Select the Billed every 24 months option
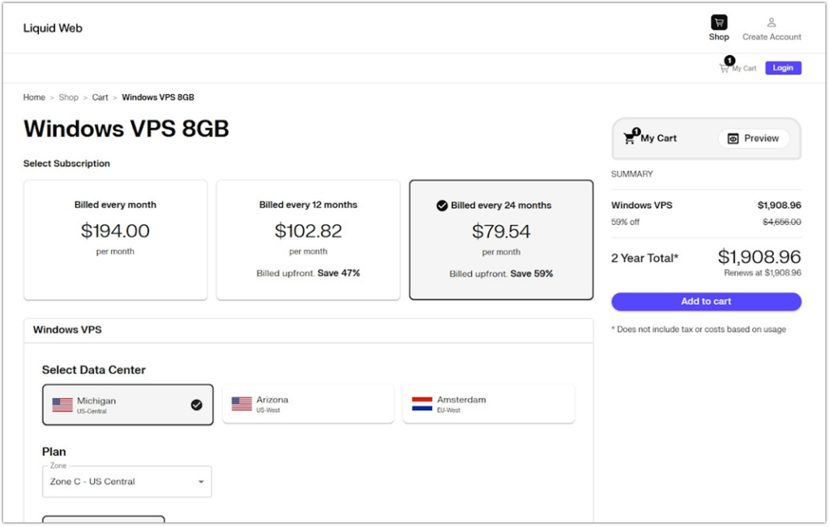The height and width of the screenshot is (527, 830). coord(501,240)
